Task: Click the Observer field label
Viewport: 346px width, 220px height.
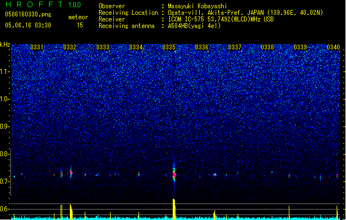Action: click(112, 6)
